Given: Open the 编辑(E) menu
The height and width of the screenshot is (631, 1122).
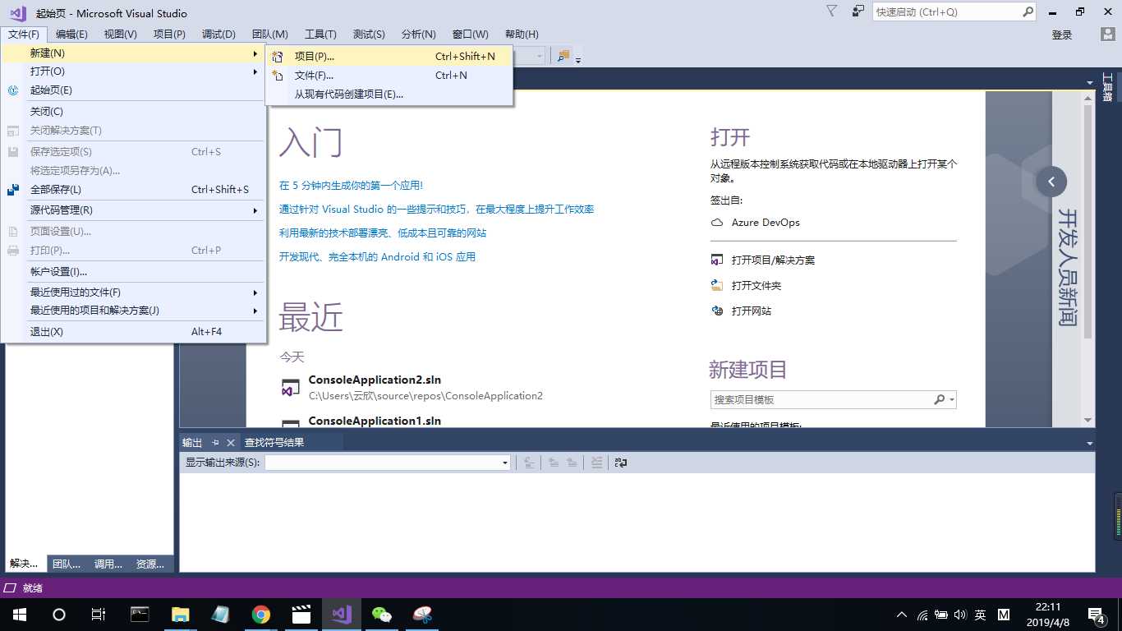Looking at the screenshot, I should coord(71,34).
